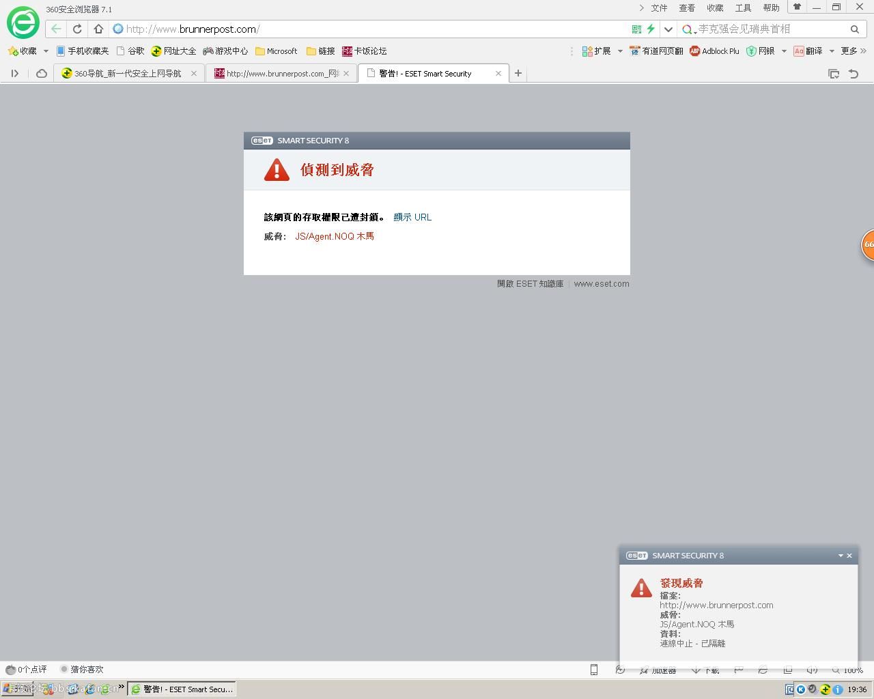Click the JS/Agent.NOQ 木馬 threat link
Screen dimensions: 874x699
pyautogui.click(x=335, y=236)
